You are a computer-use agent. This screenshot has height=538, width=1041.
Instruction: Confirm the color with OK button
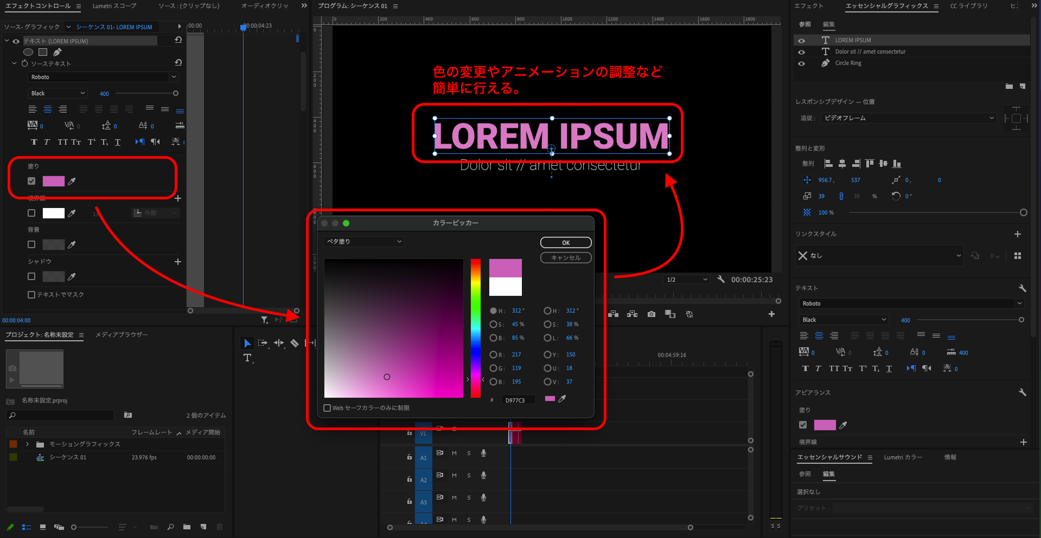(565, 243)
